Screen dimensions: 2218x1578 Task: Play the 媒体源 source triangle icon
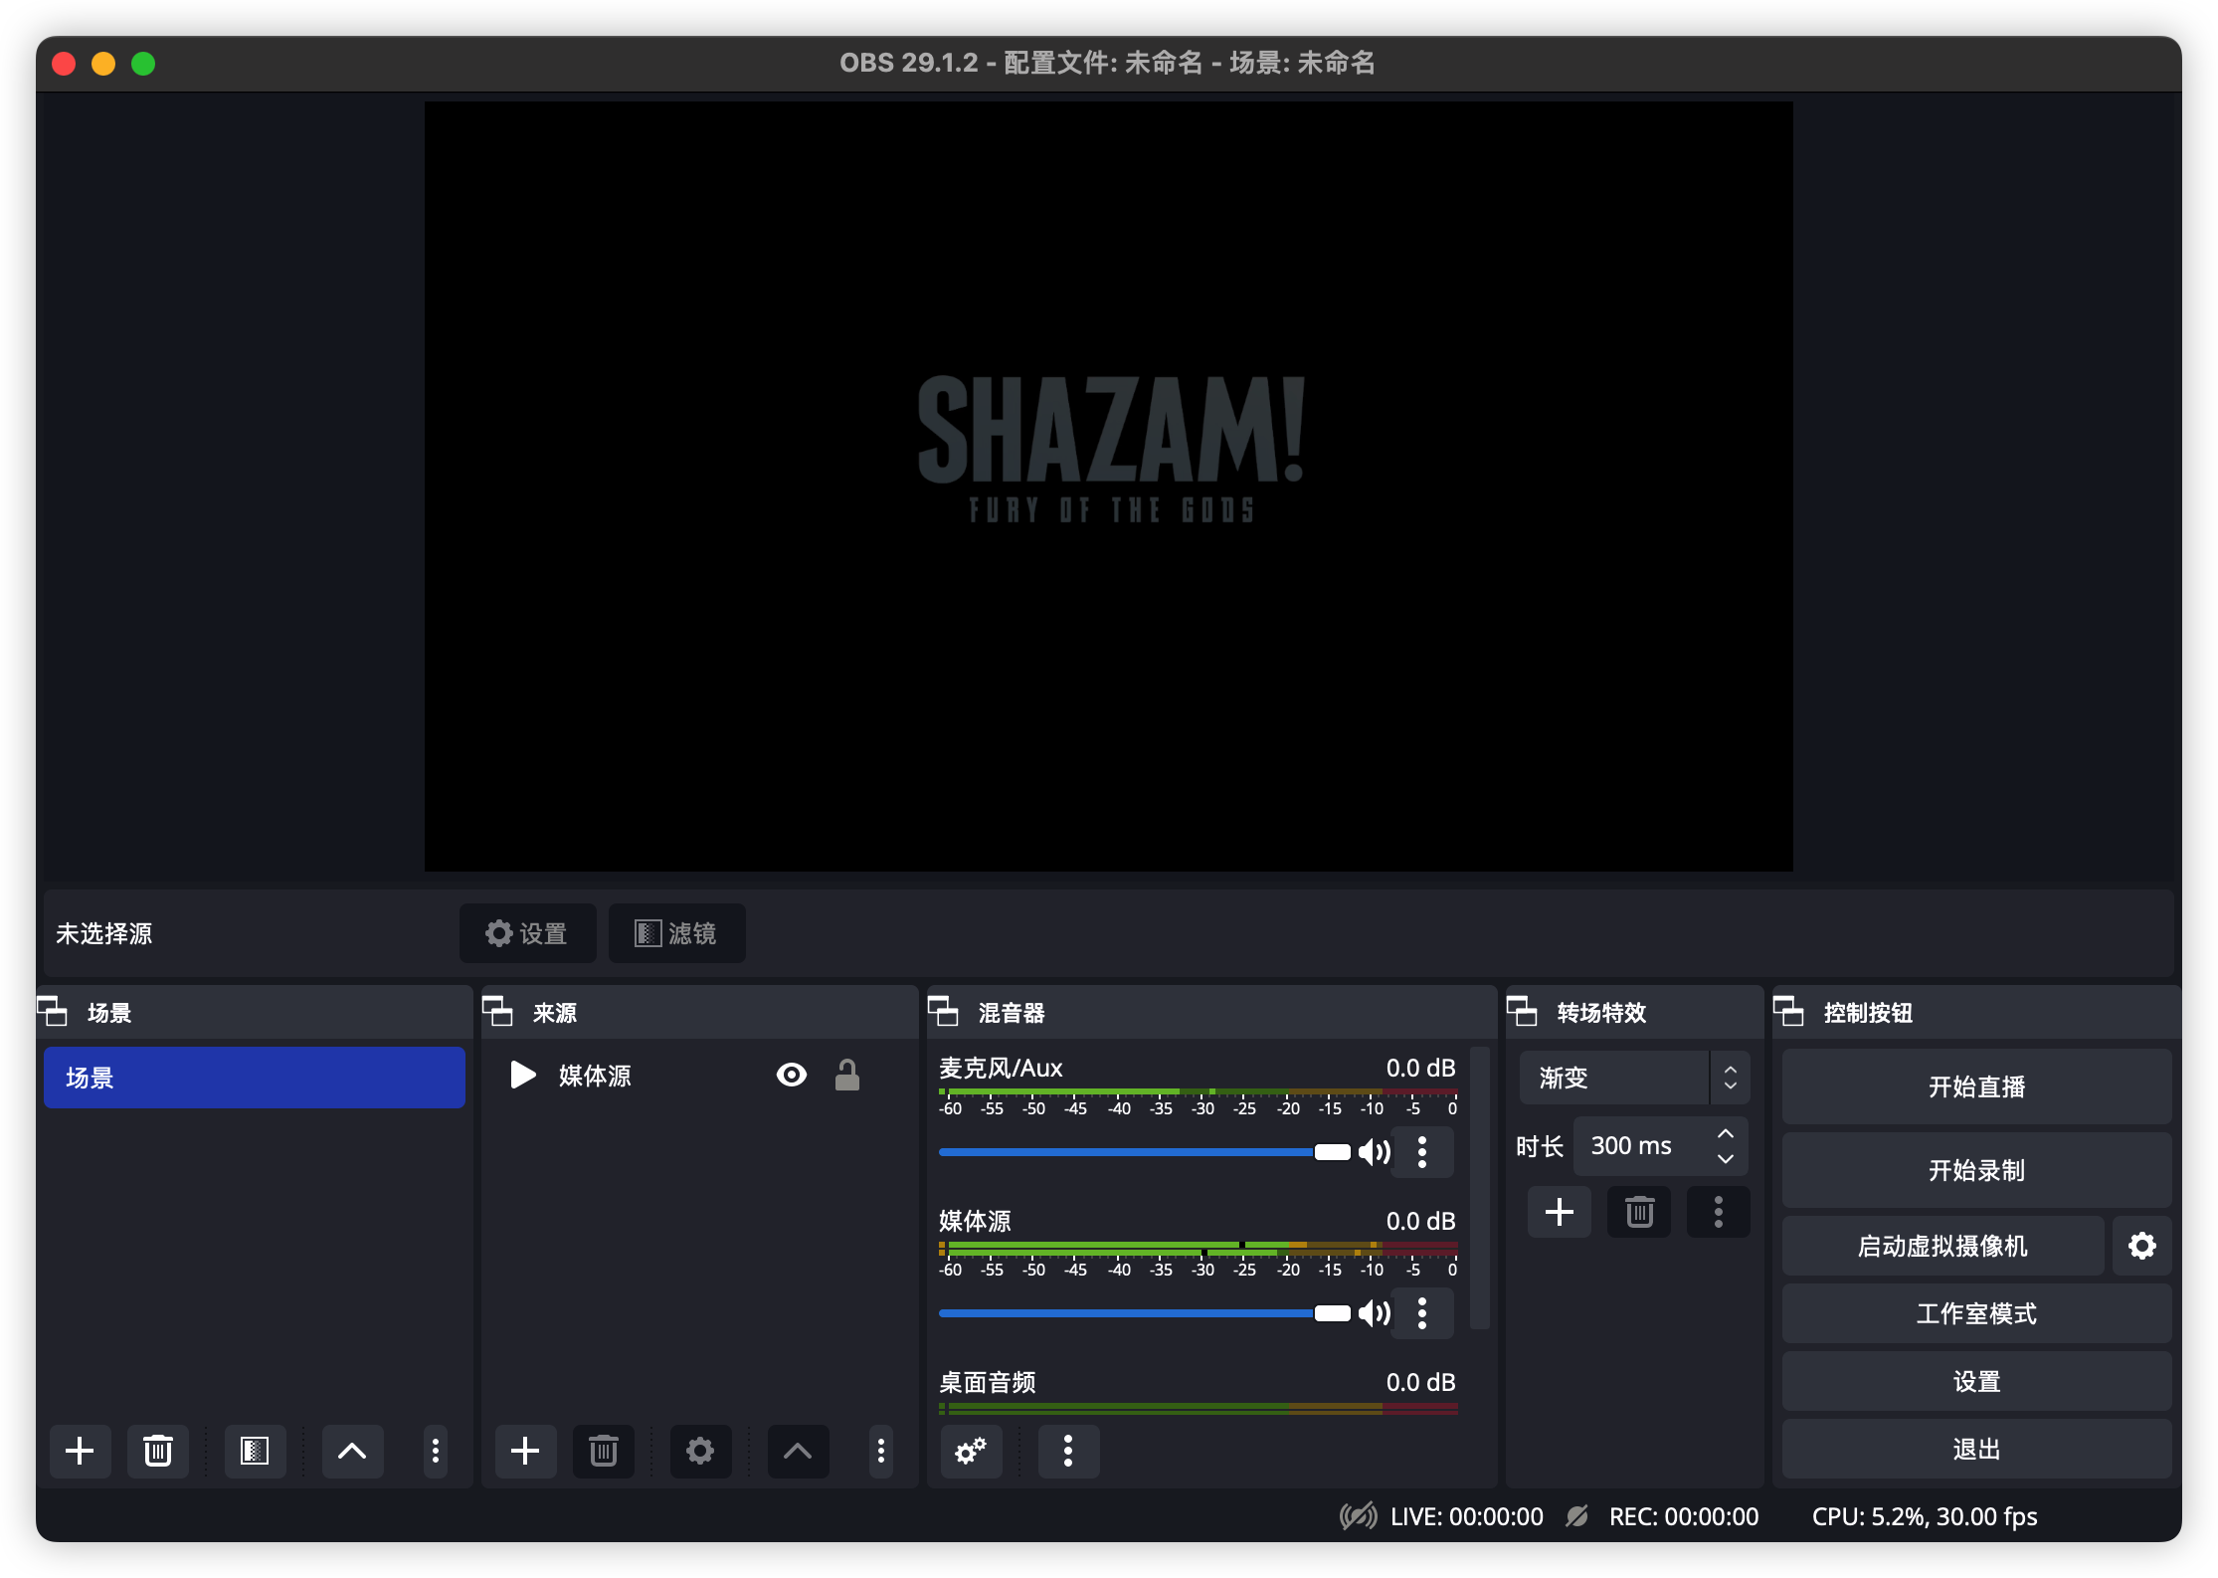click(522, 1075)
